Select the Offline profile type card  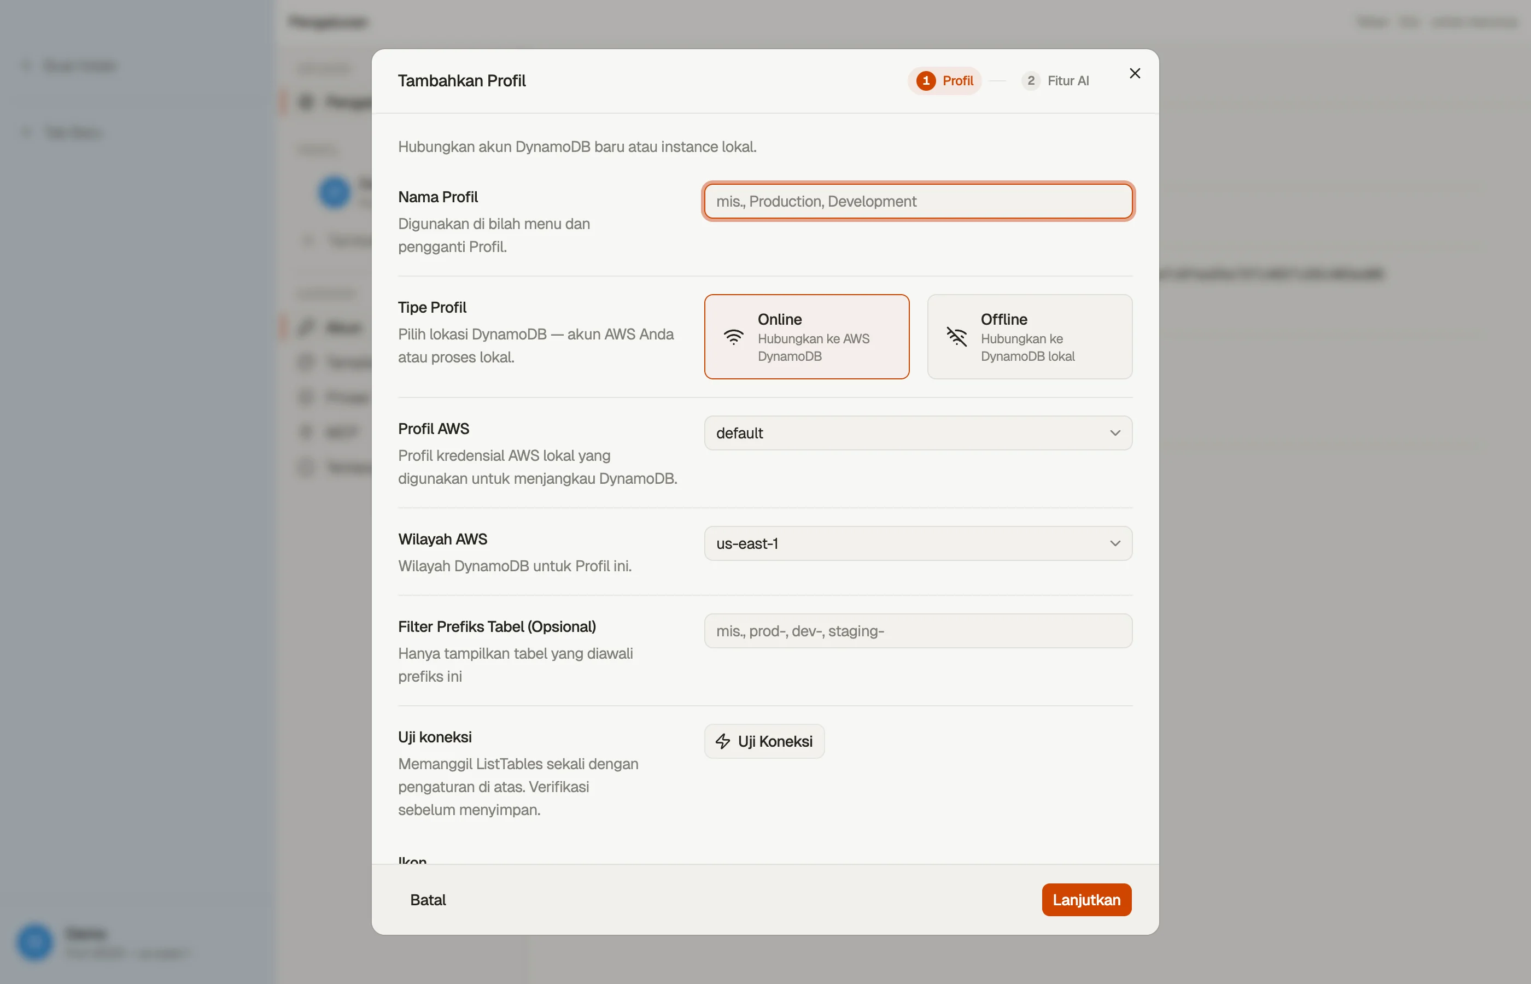tap(1030, 337)
